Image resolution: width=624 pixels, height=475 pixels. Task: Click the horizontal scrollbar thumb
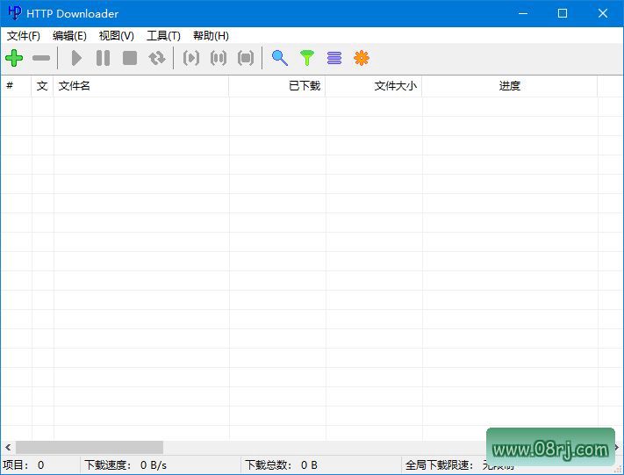[x=90, y=447]
